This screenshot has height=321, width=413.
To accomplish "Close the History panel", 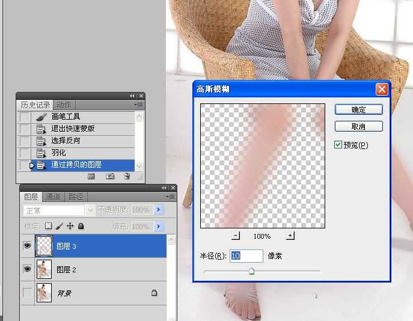I will pos(141,96).
